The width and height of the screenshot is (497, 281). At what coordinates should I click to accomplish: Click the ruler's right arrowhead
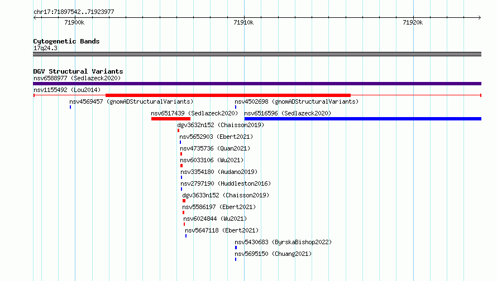(480, 17)
